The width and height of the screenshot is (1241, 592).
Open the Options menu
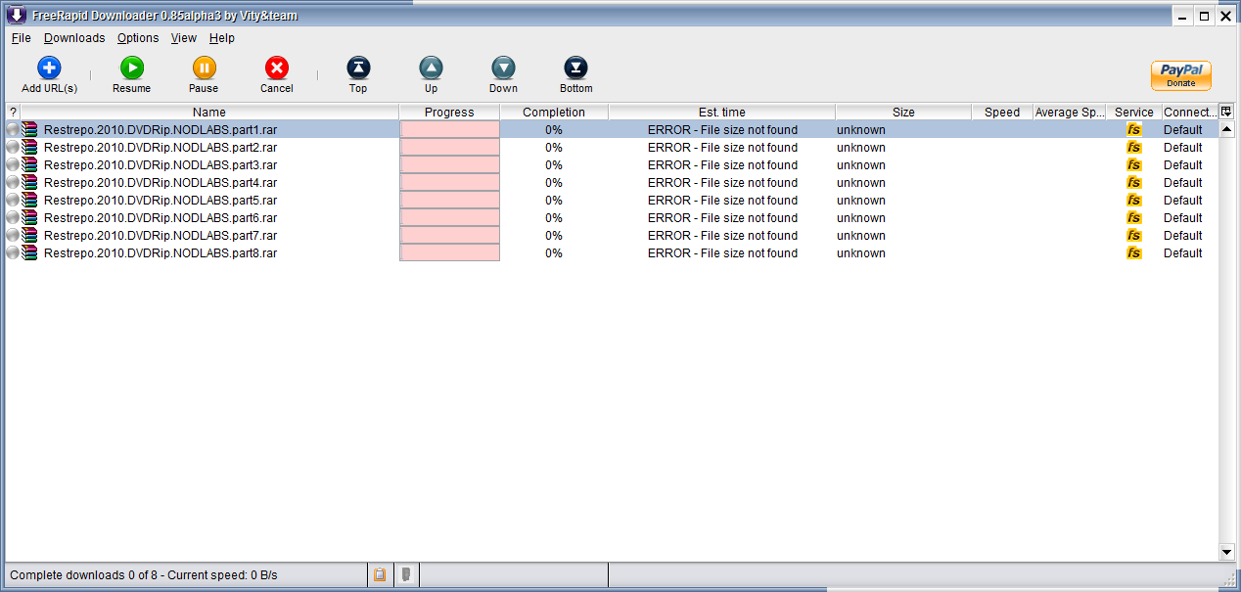click(138, 38)
